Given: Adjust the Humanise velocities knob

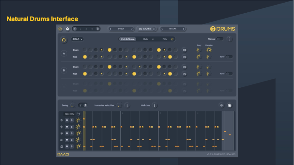Looking at the screenshot, I should point(119,106).
